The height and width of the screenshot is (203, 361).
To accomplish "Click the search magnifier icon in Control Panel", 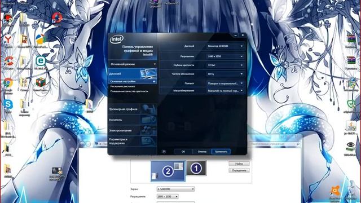I will click(298, 144).
